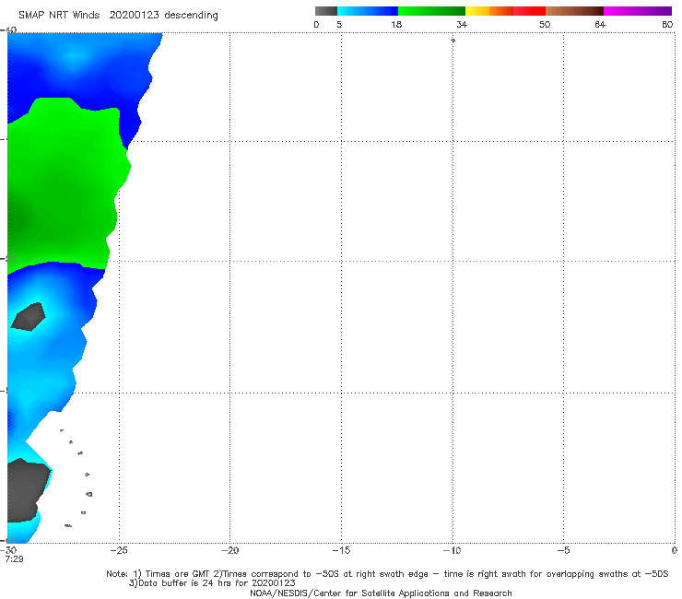Click the small dark gray patch in blue area
This screenshot has height=599, width=682.
point(29,317)
